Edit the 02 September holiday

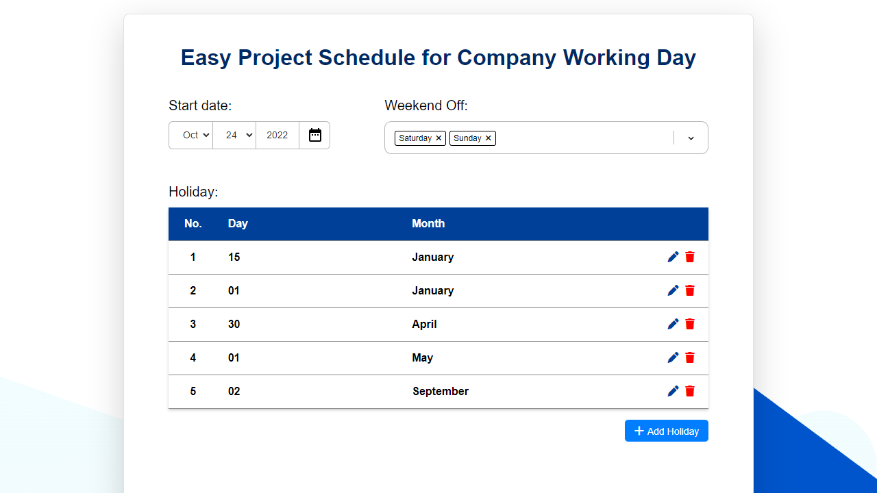(x=673, y=391)
